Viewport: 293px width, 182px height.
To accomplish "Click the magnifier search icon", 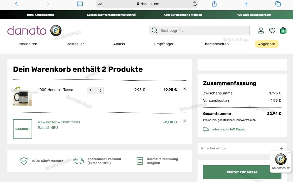I will (154, 31).
